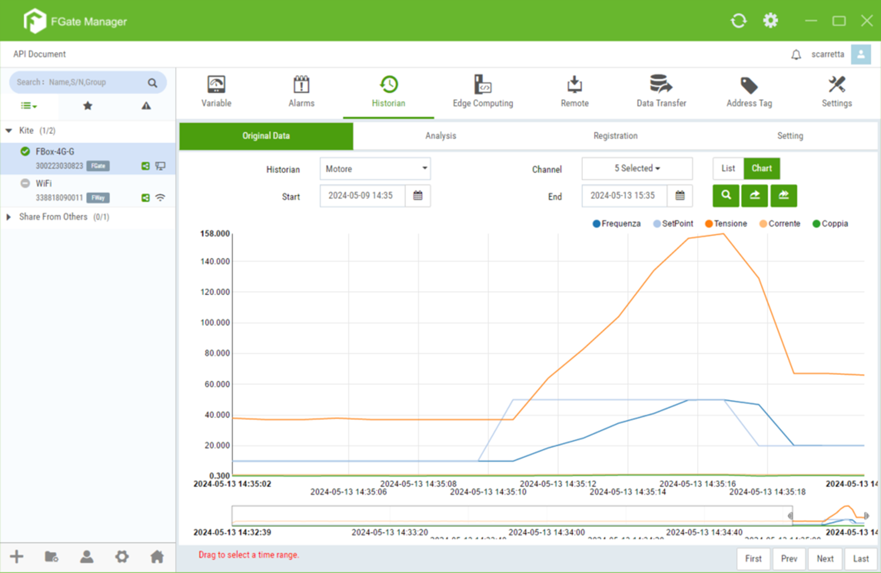
Task: Click the scarretta username
Action: (x=828, y=54)
